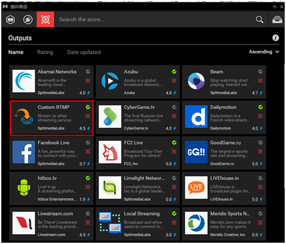286x244 pixels.
Task: Click the 'Stream to other streaming service.' description
Action: (55, 118)
